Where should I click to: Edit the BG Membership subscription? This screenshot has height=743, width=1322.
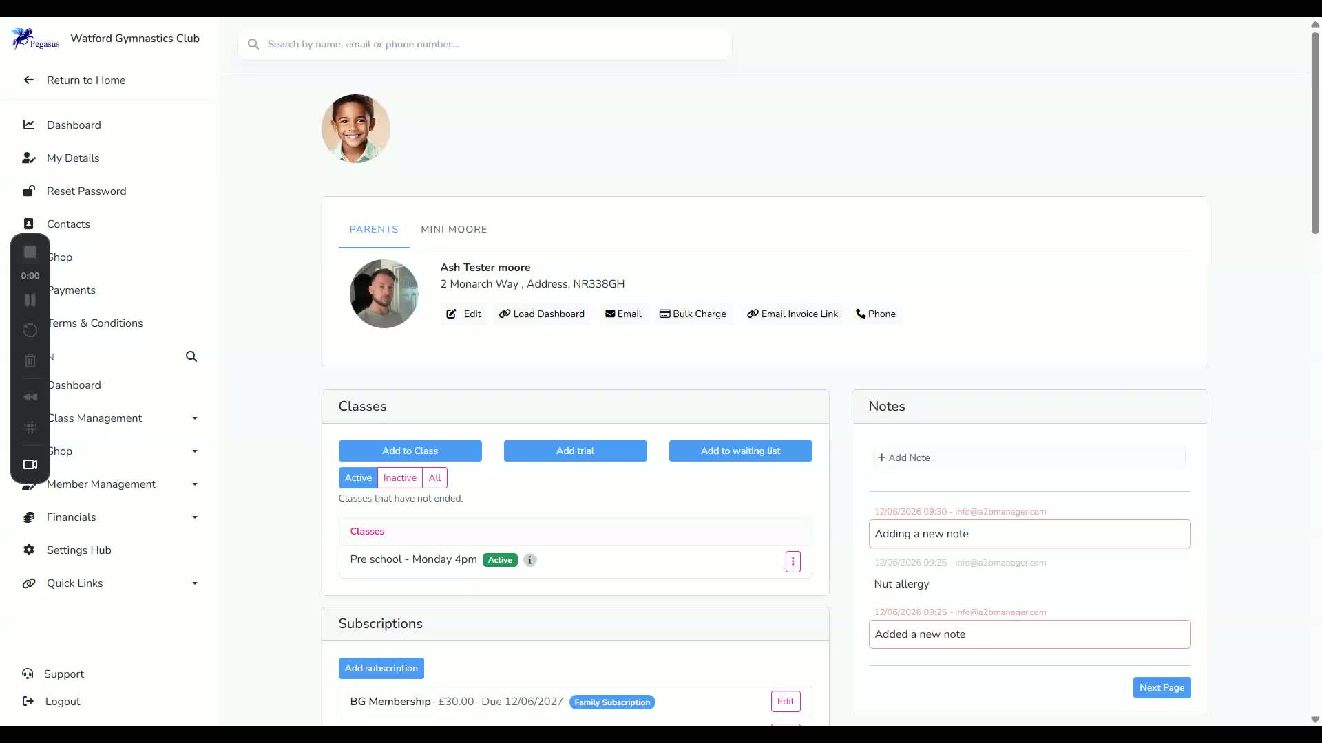pos(786,701)
